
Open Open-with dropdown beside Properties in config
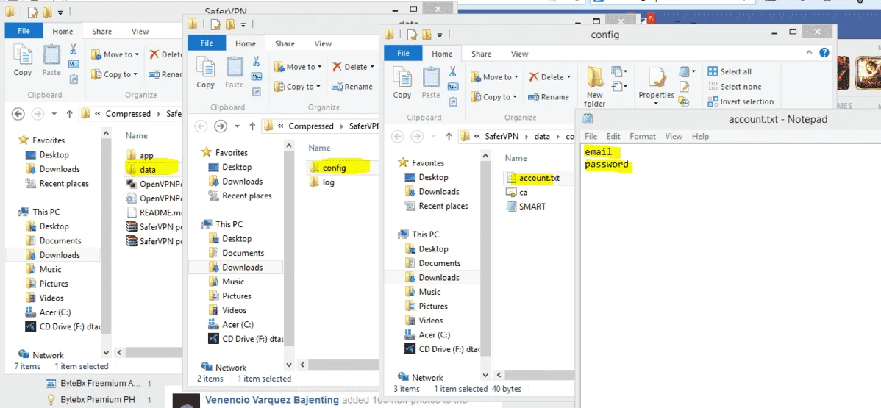(687, 71)
